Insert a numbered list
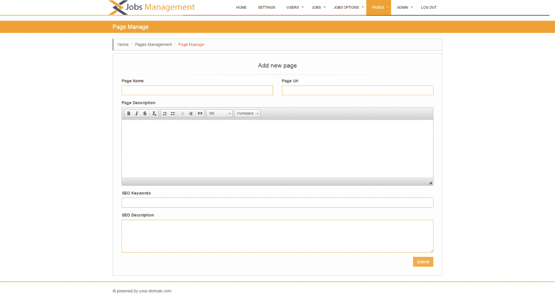The width and height of the screenshot is (555, 297). 165,114
